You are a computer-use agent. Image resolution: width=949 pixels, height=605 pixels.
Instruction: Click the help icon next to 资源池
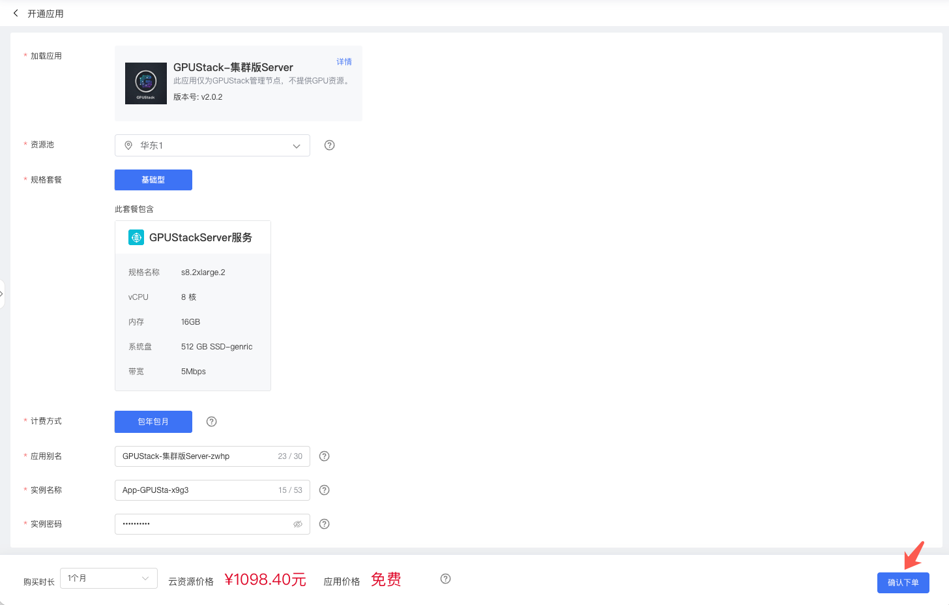click(330, 145)
